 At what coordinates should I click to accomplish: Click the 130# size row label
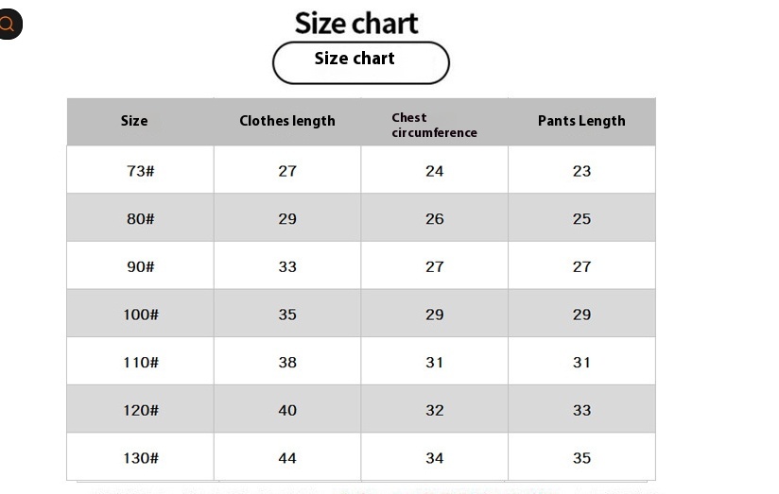(x=140, y=458)
